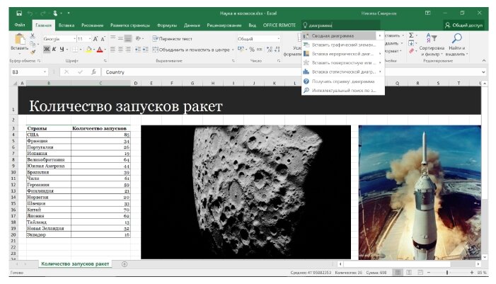
Task: Select Вставка иерархической диаграммы menu item
Action: tap(343, 54)
